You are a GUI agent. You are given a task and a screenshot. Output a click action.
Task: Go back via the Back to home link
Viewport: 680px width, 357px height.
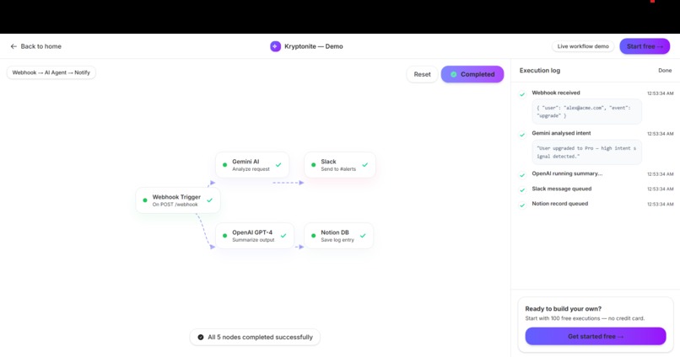tap(36, 46)
